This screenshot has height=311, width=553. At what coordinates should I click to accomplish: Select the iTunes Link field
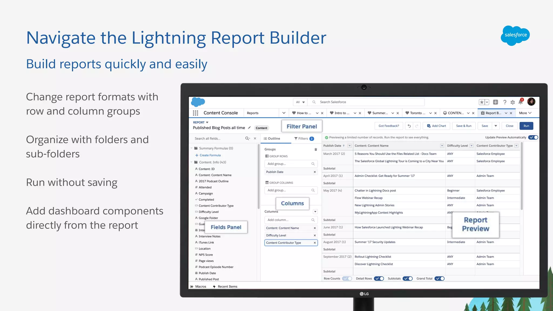coord(206,242)
